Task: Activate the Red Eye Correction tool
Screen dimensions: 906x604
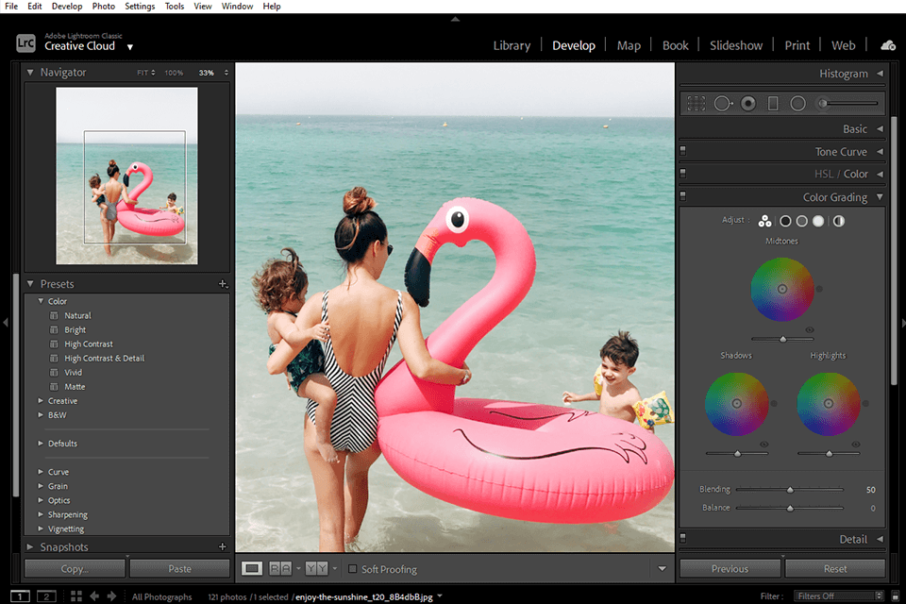Action: click(748, 104)
